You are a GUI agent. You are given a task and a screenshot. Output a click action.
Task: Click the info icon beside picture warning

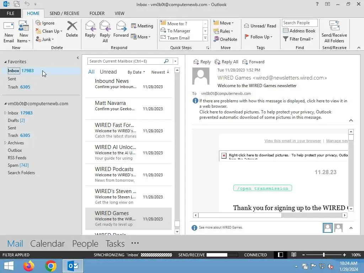195,101
